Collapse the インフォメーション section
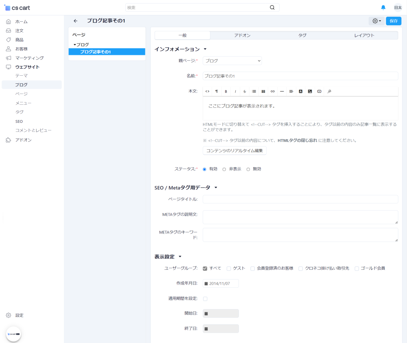Image resolution: width=407 pixels, height=343 pixels. [x=205, y=49]
